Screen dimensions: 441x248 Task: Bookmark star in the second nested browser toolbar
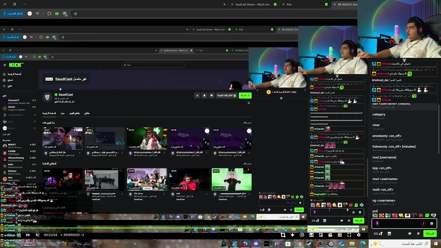63,37
